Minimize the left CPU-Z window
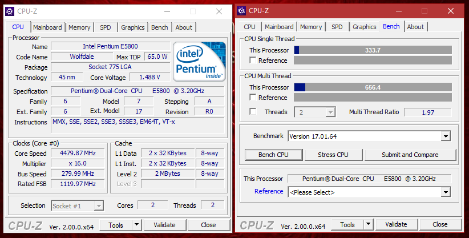The height and width of the screenshot is (238, 469). click(x=167, y=11)
